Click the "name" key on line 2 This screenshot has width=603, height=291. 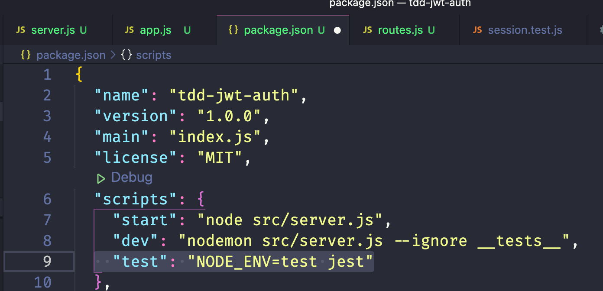[x=121, y=95]
